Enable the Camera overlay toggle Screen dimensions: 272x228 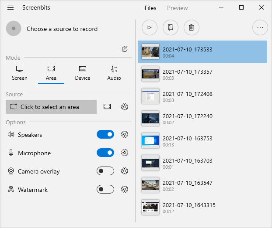pos(105,171)
